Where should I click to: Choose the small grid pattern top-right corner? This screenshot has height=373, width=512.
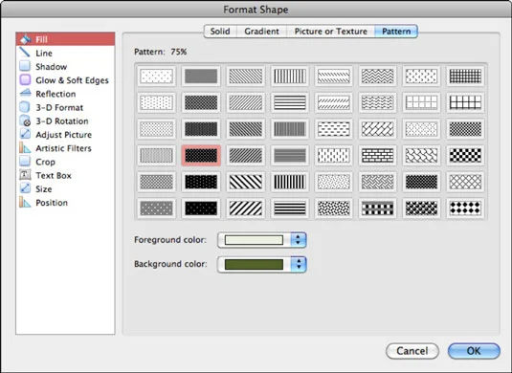pyautogui.click(x=465, y=77)
